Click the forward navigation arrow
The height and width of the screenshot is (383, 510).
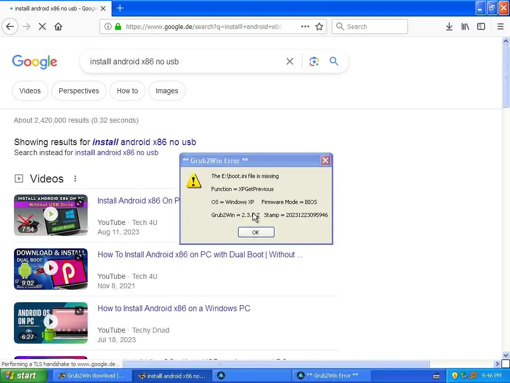click(26, 26)
